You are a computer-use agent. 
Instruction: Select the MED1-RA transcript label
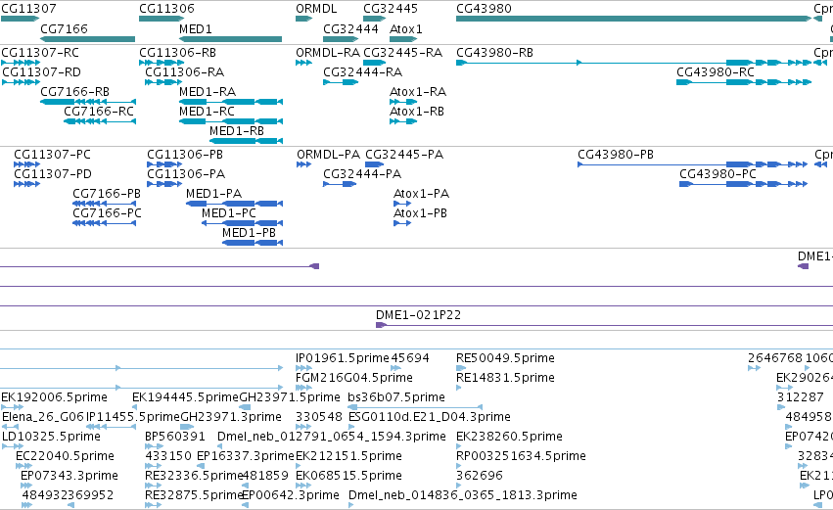point(208,92)
